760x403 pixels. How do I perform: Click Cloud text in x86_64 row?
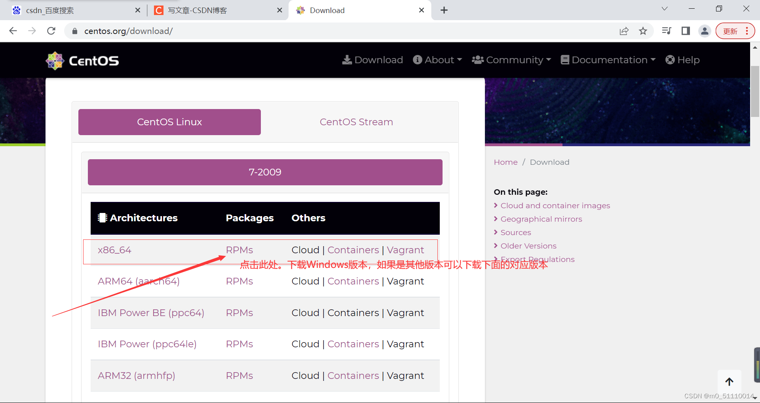[306, 250]
